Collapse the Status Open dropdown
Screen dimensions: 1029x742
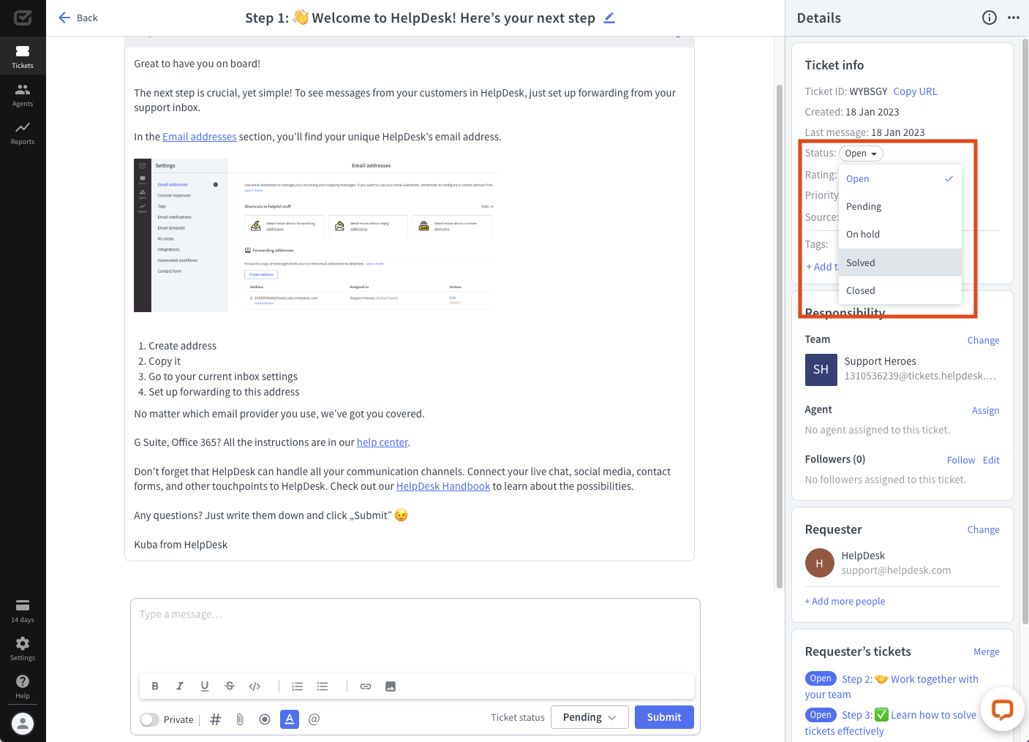click(x=861, y=154)
